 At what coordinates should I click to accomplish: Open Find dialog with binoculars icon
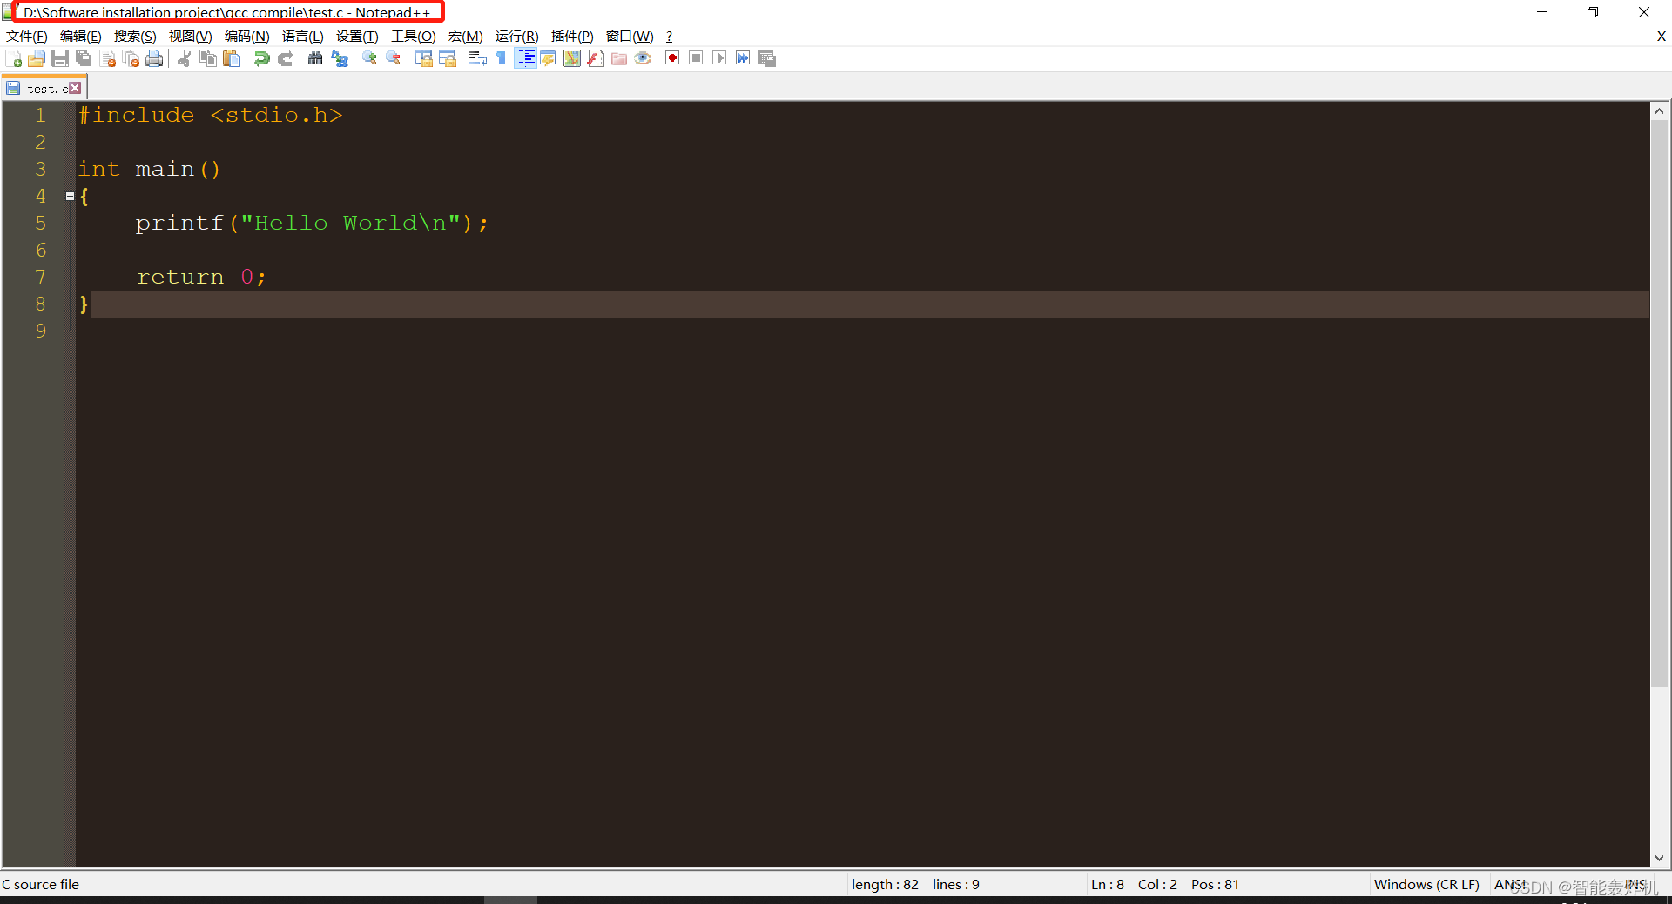pyautogui.click(x=315, y=58)
